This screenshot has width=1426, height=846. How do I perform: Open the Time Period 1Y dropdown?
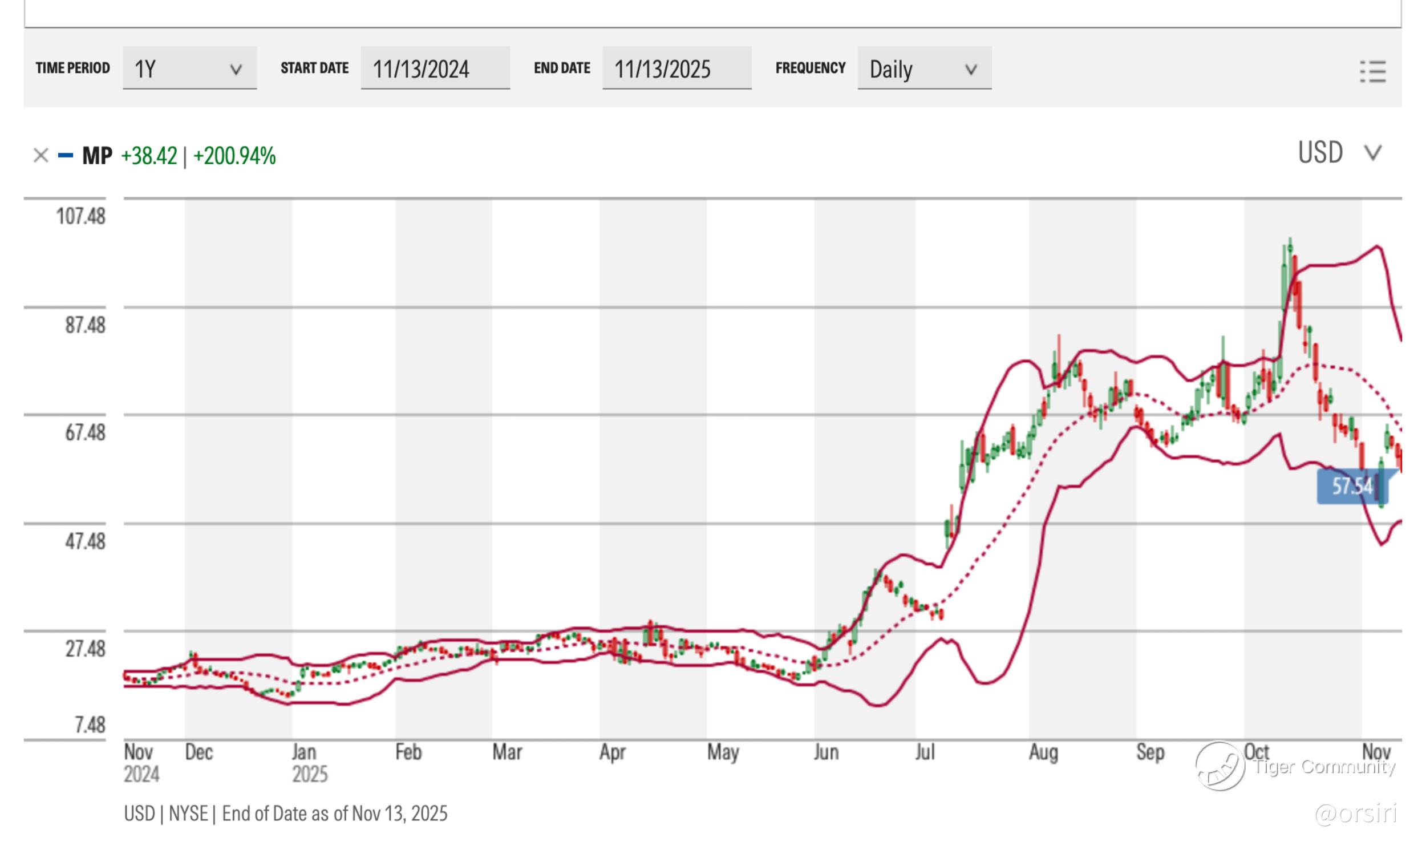(x=189, y=69)
